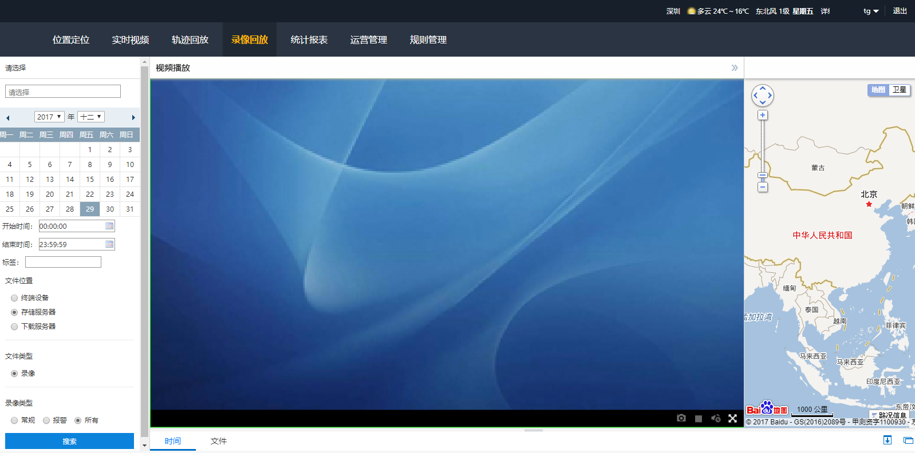Click the left panel scrollbar down arrow
The width and height of the screenshot is (915, 453).
pos(144,445)
